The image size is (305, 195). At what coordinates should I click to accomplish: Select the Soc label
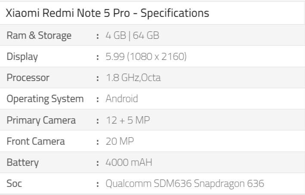pos(14,183)
